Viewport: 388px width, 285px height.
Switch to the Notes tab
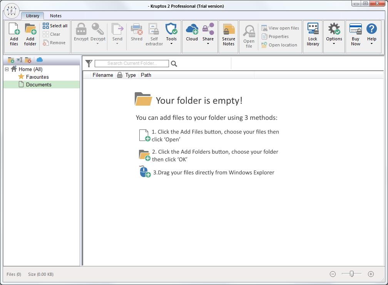pyautogui.click(x=56, y=16)
